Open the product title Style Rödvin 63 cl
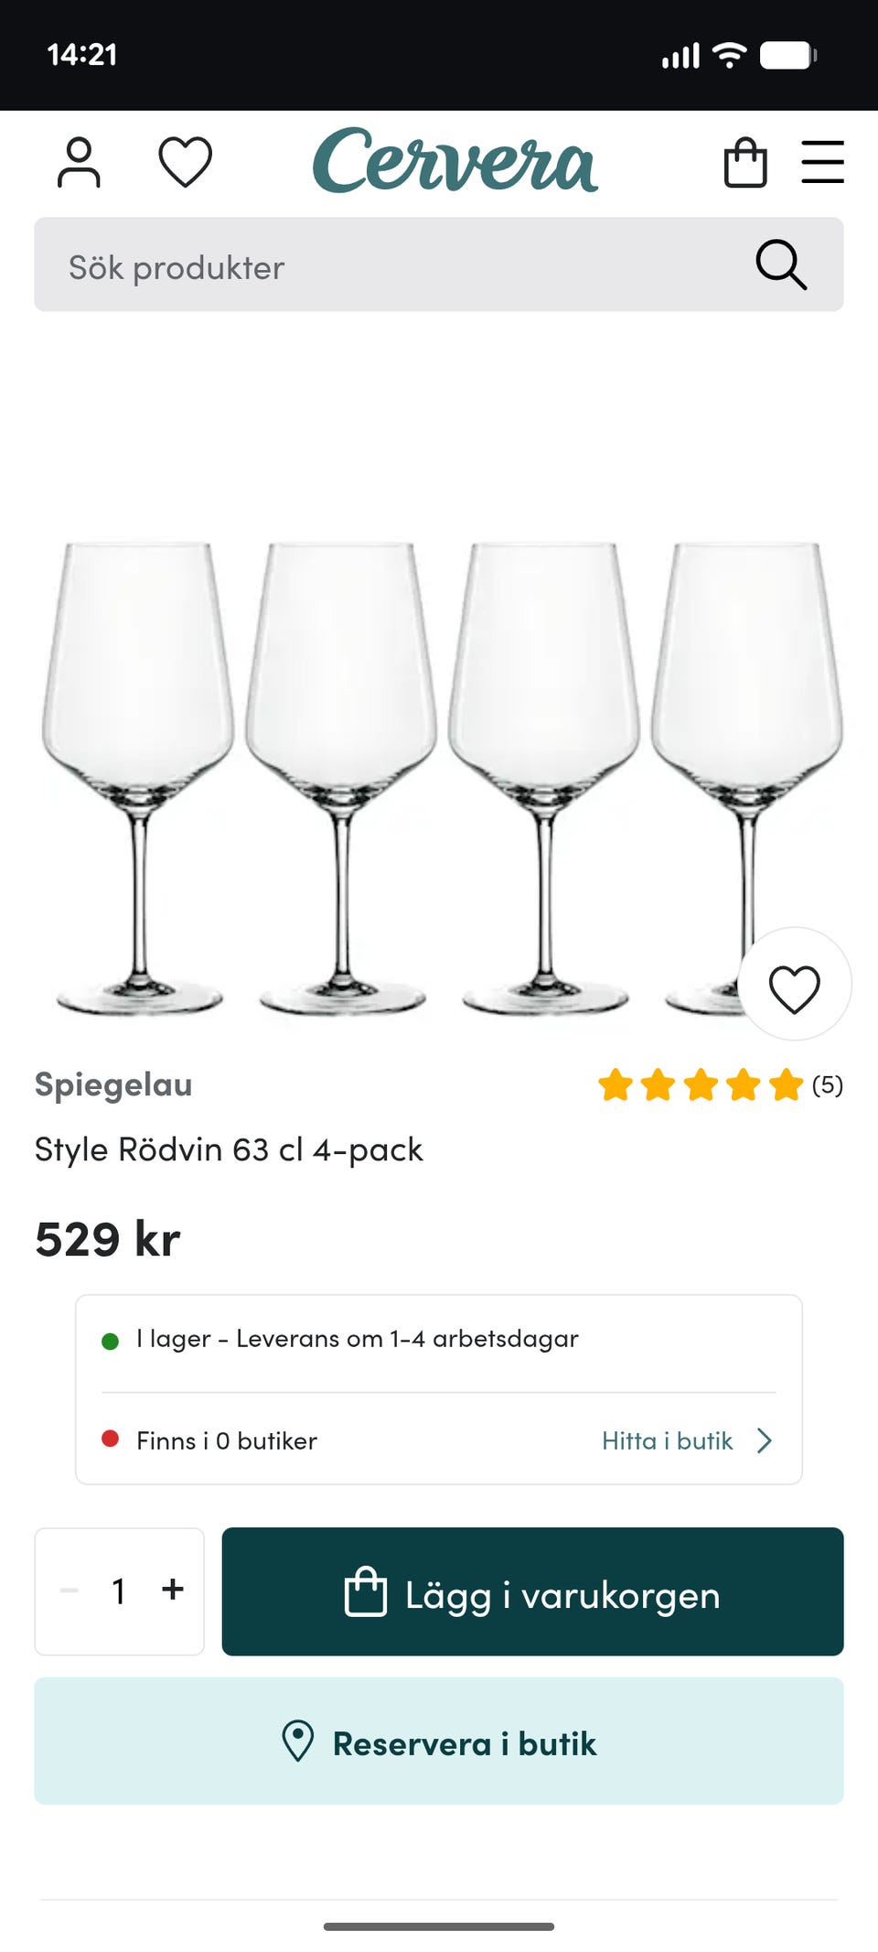 tap(229, 1149)
